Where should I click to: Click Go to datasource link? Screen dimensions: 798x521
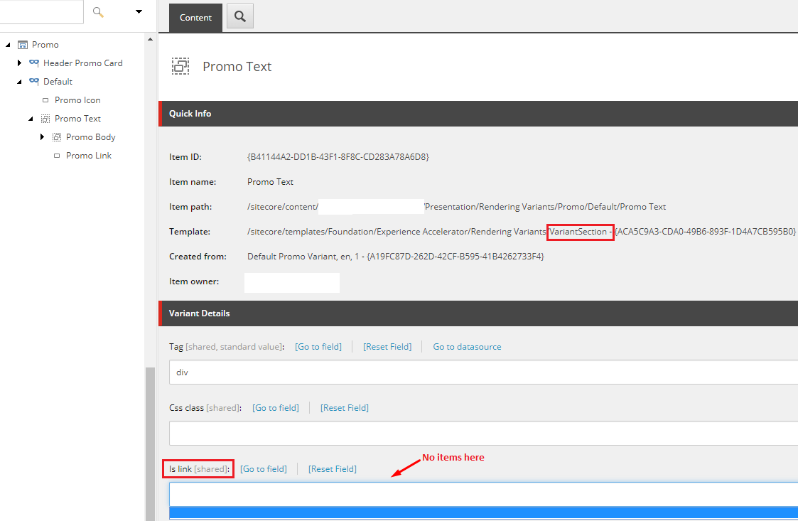(x=467, y=346)
